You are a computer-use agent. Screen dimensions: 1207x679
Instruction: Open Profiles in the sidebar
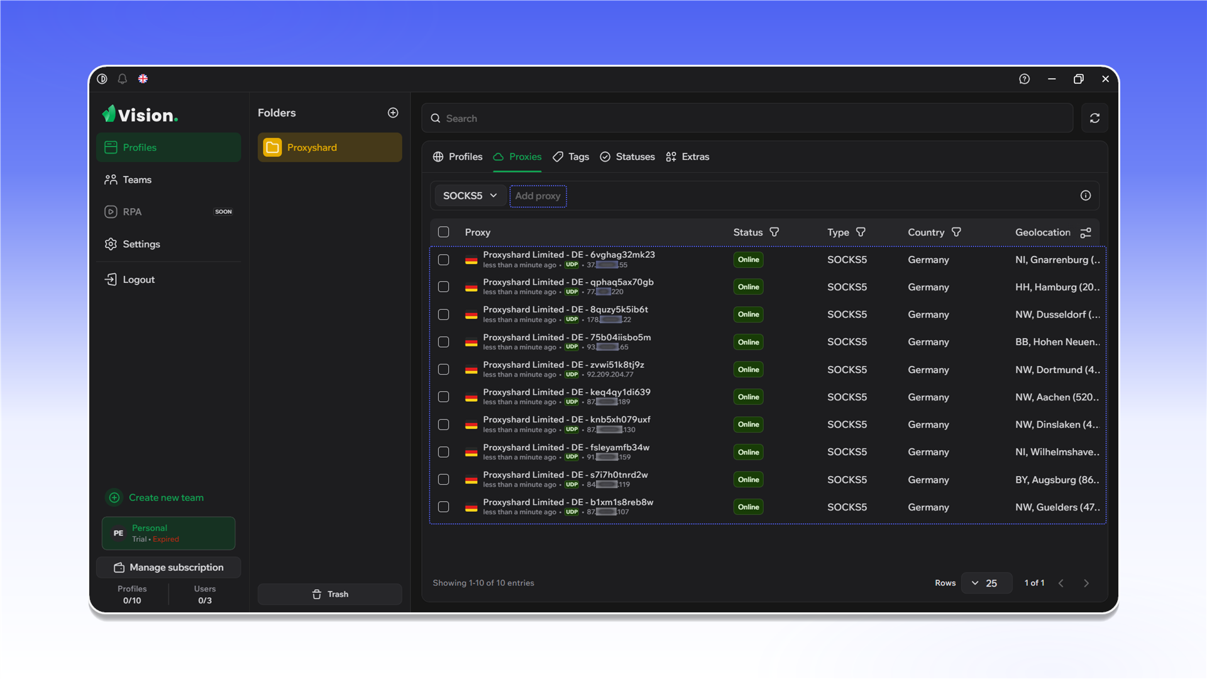168,147
